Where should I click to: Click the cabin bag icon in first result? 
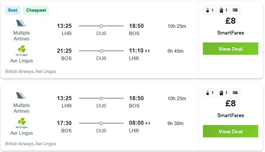tap(208, 10)
